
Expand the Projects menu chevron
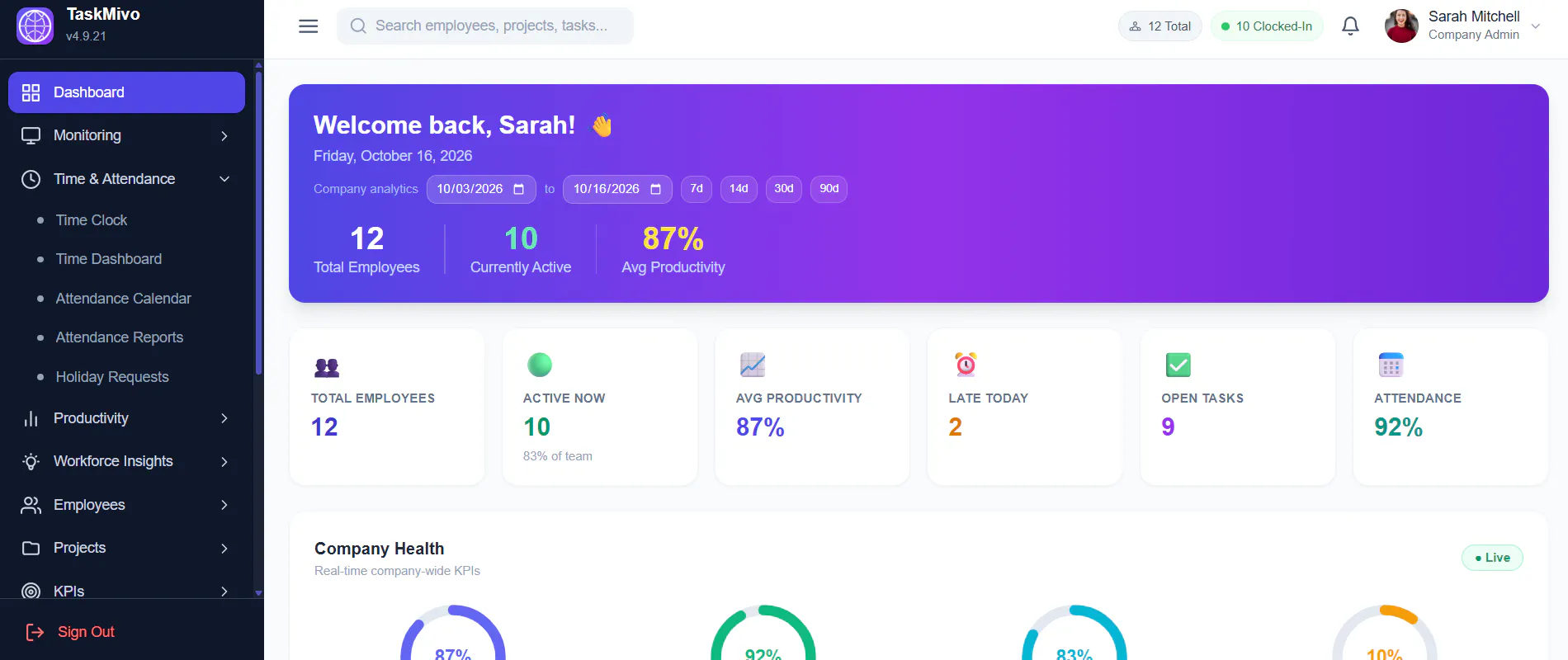[x=224, y=548]
